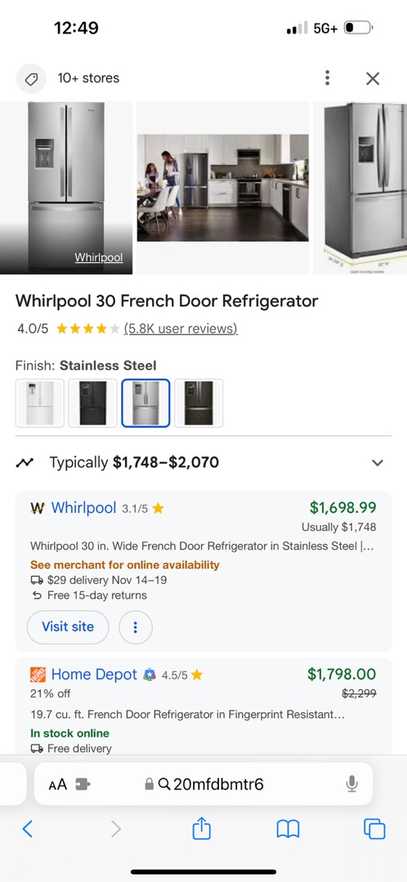Select the white finish swatch
This screenshot has height=882, width=407.
click(40, 403)
